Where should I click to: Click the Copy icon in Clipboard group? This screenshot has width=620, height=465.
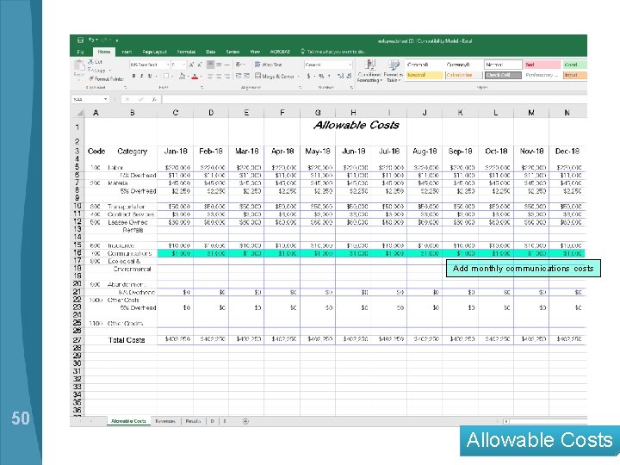tap(90, 70)
